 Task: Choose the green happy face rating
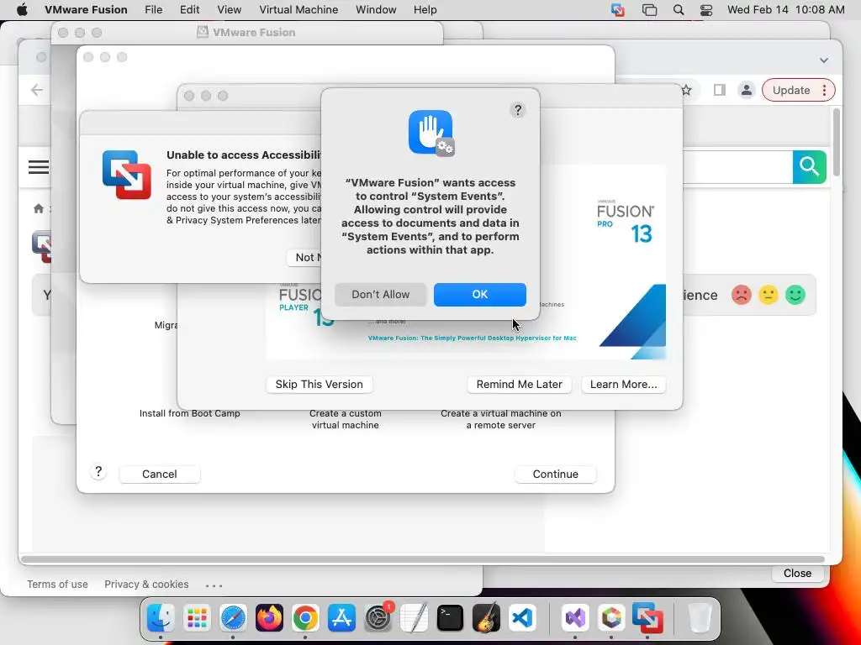point(795,295)
